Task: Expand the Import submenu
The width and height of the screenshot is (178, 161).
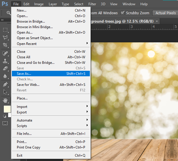Action: (51, 107)
